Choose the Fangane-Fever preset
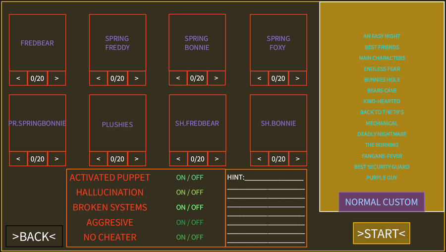The width and height of the screenshot is (446, 252). coord(382,156)
